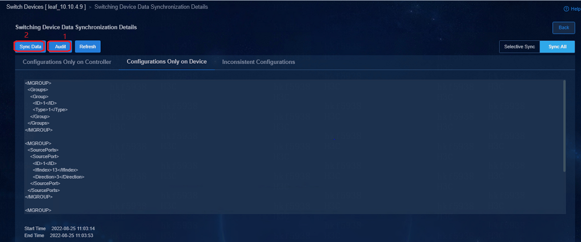Click the configuration pane vertical scrollbar
581x242 pixels.
[x=564, y=125]
